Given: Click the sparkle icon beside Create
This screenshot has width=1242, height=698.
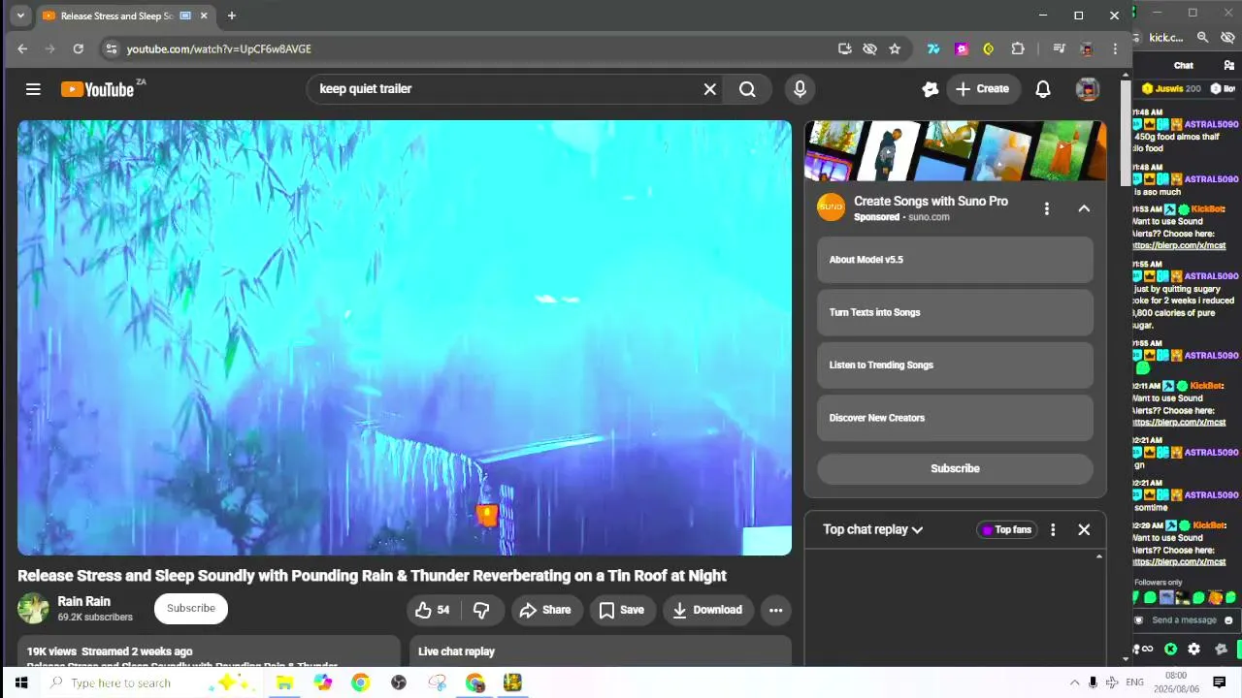Looking at the screenshot, I should (931, 89).
